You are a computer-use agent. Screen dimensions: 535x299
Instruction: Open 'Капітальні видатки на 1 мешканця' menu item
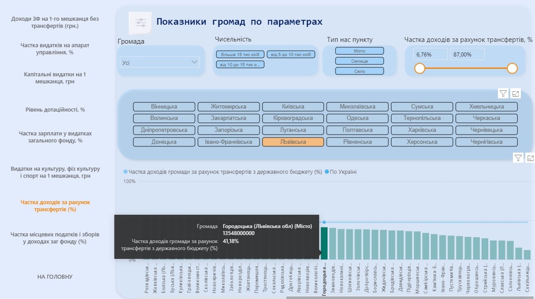coord(55,78)
